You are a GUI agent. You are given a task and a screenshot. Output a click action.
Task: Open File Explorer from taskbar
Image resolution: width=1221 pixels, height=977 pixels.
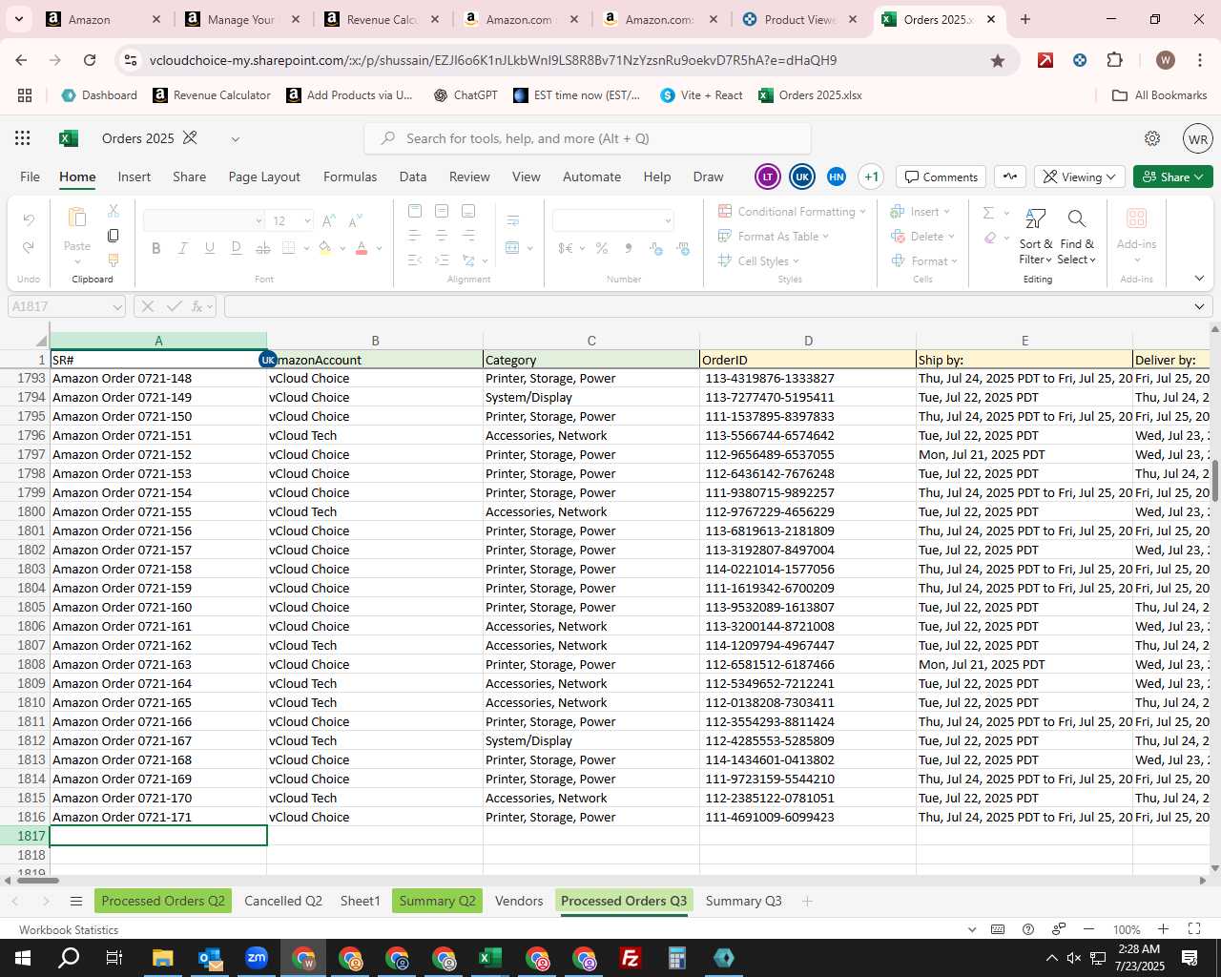[x=162, y=958]
